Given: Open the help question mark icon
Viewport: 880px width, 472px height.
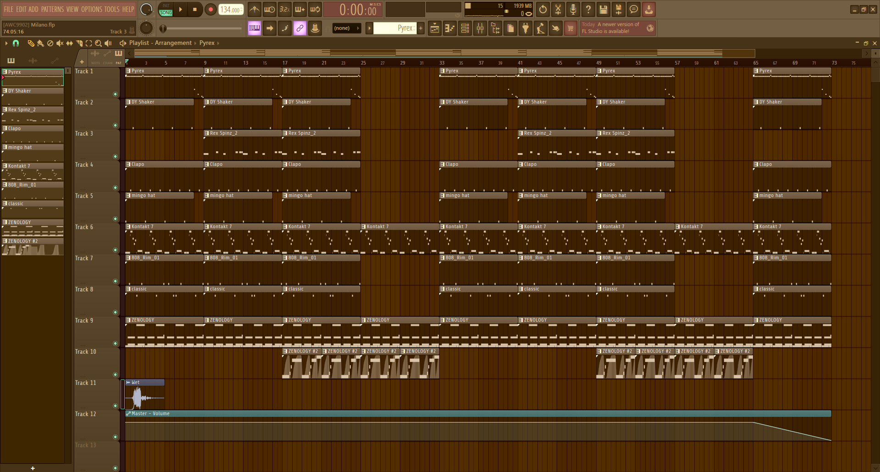Looking at the screenshot, I should click(588, 9).
